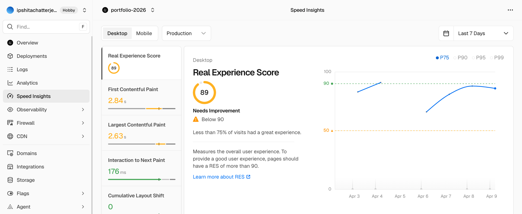Switch to the Mobile view

pos(144,33)
